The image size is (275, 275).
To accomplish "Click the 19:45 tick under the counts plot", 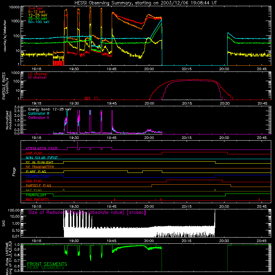I will pyautogui.click(x=112, y=69).
